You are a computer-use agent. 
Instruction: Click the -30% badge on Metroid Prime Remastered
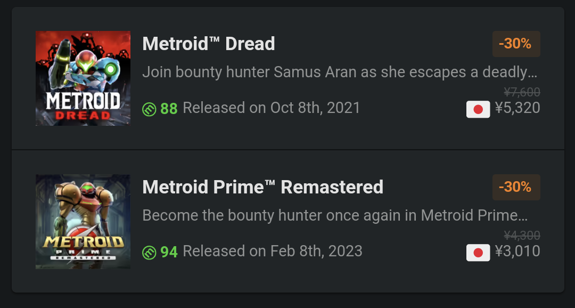coord(516,187)
